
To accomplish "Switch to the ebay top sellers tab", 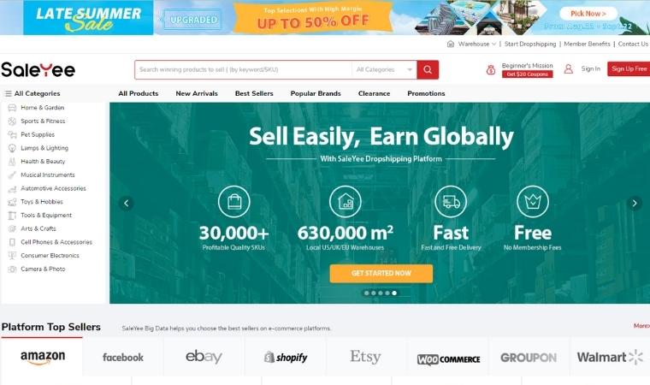I will [204, 357].
